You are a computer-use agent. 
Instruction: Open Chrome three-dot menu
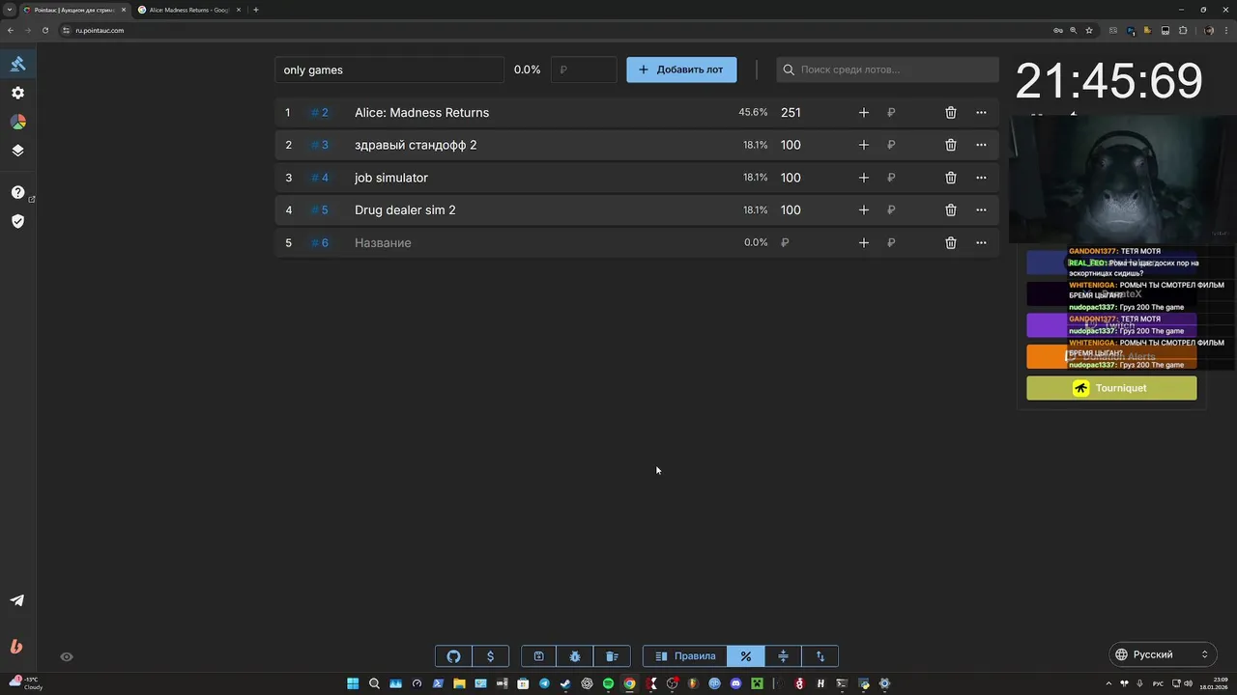pyautogui.click(x=1226, y=30)
